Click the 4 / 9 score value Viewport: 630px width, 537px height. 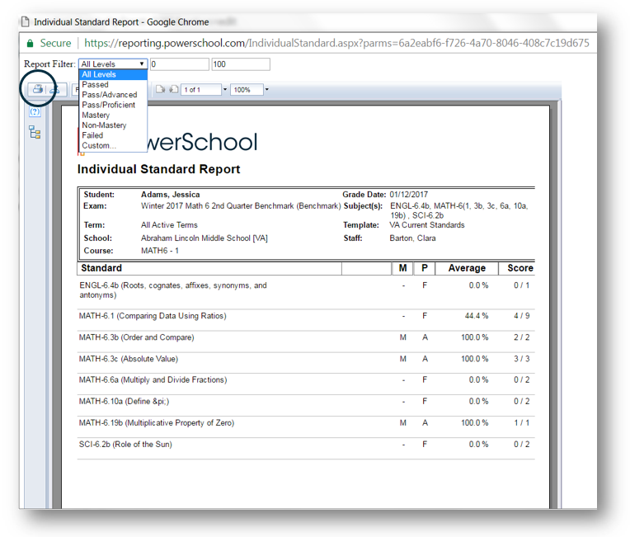point(521,316)
